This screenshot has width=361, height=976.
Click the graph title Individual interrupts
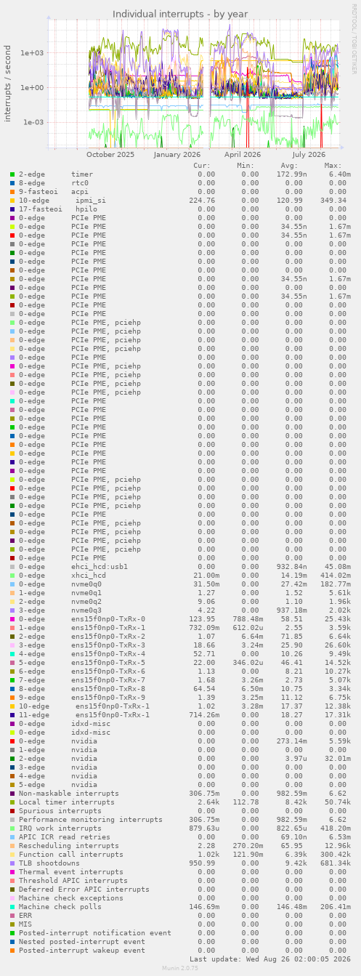(180, 14)
